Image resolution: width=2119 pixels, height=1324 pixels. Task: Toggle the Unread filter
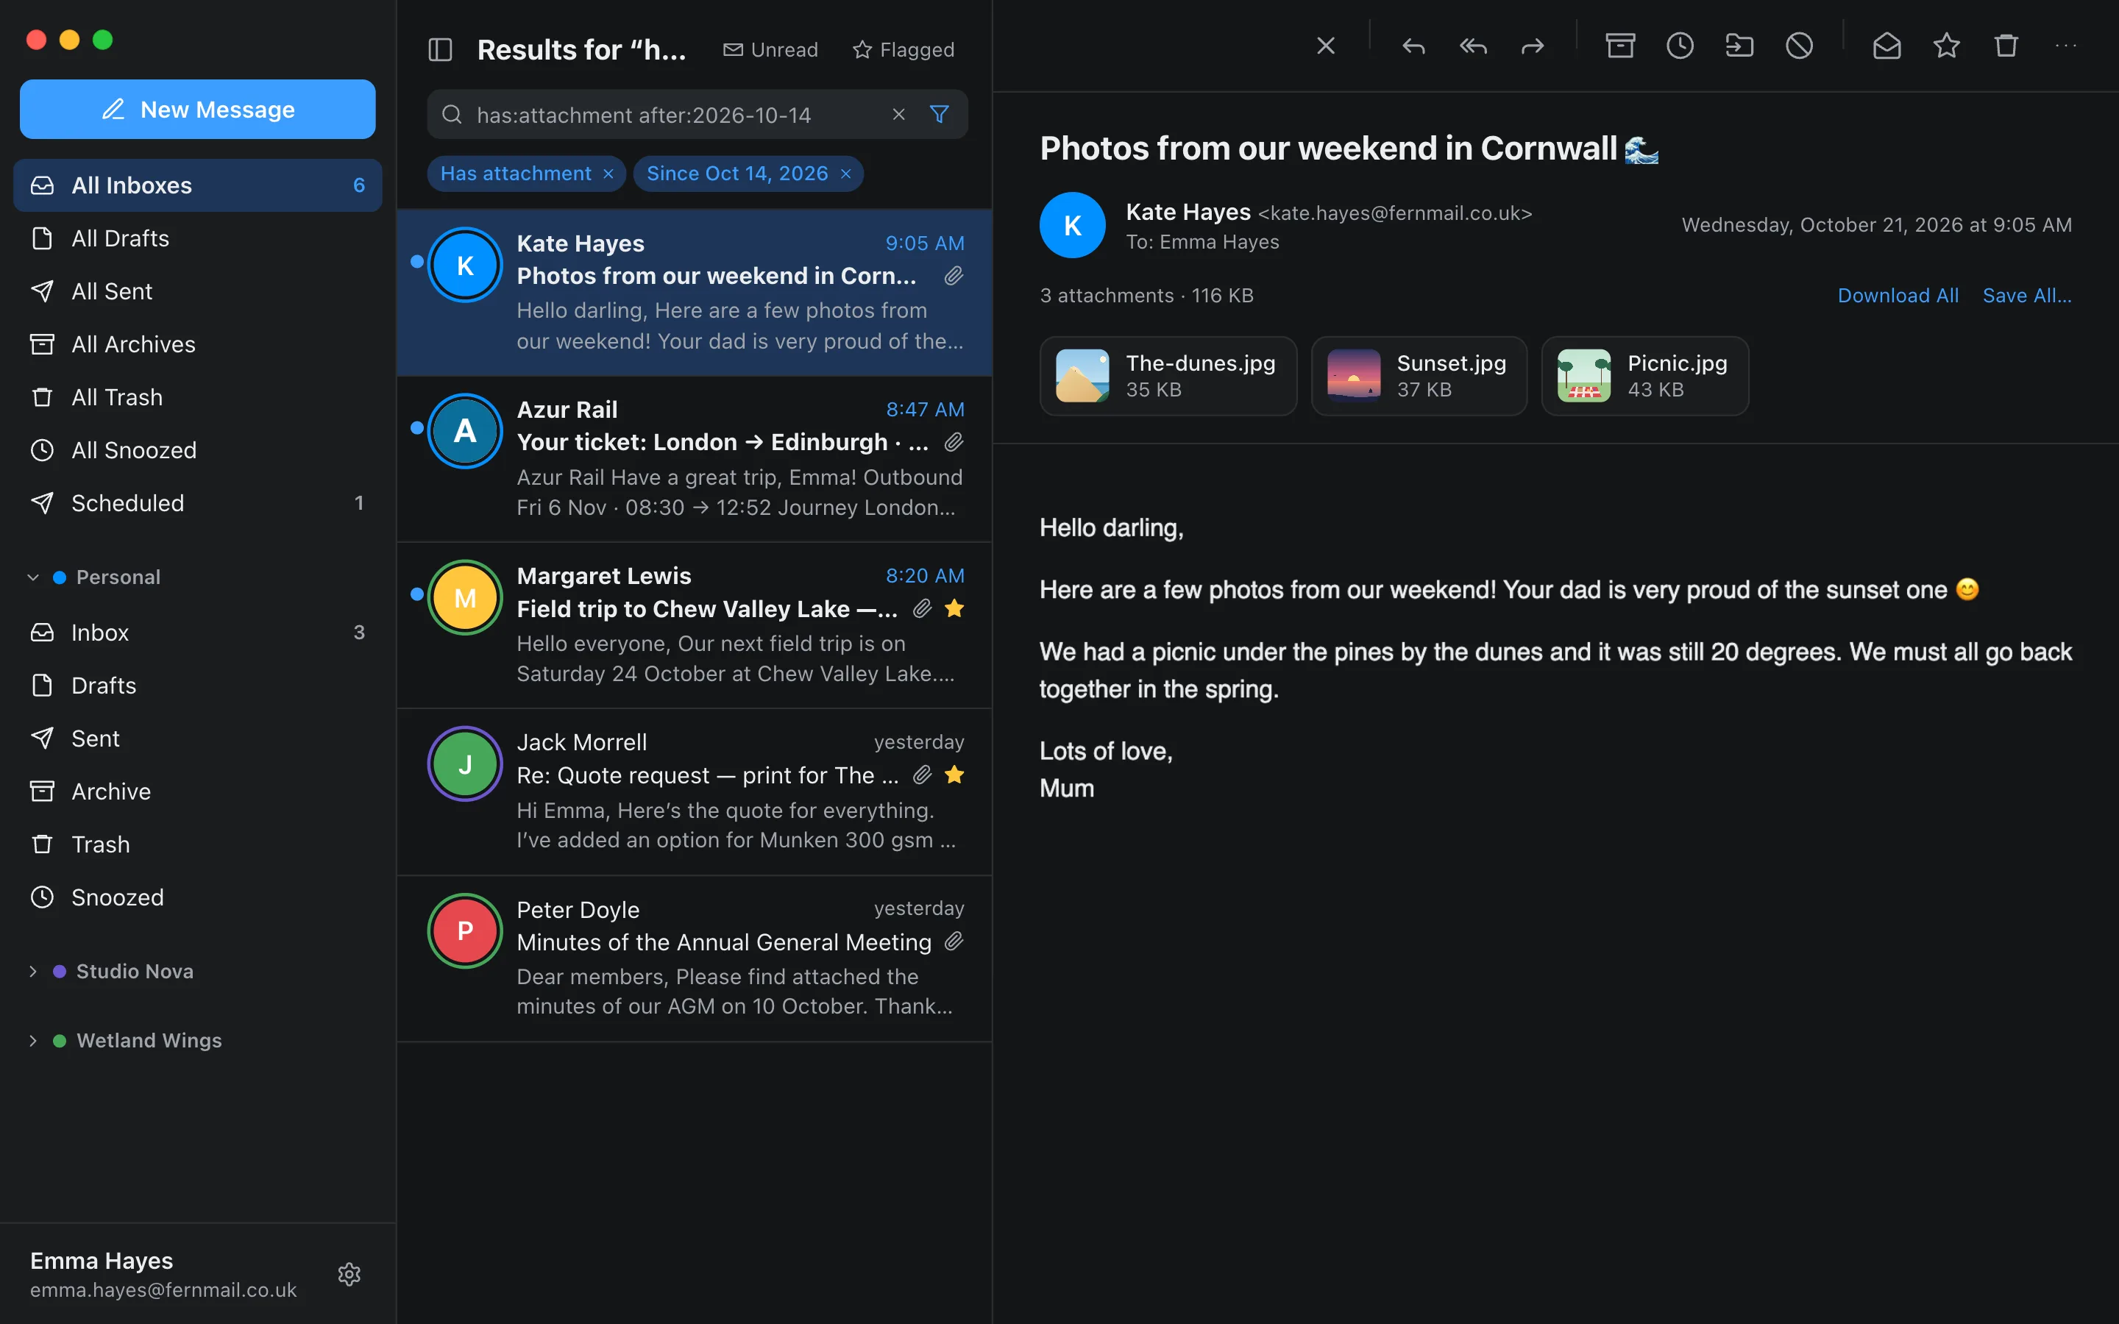(x=770, y=50)
